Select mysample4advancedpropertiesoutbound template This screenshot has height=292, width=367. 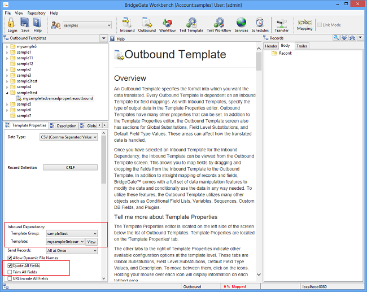tap(55, 98)
